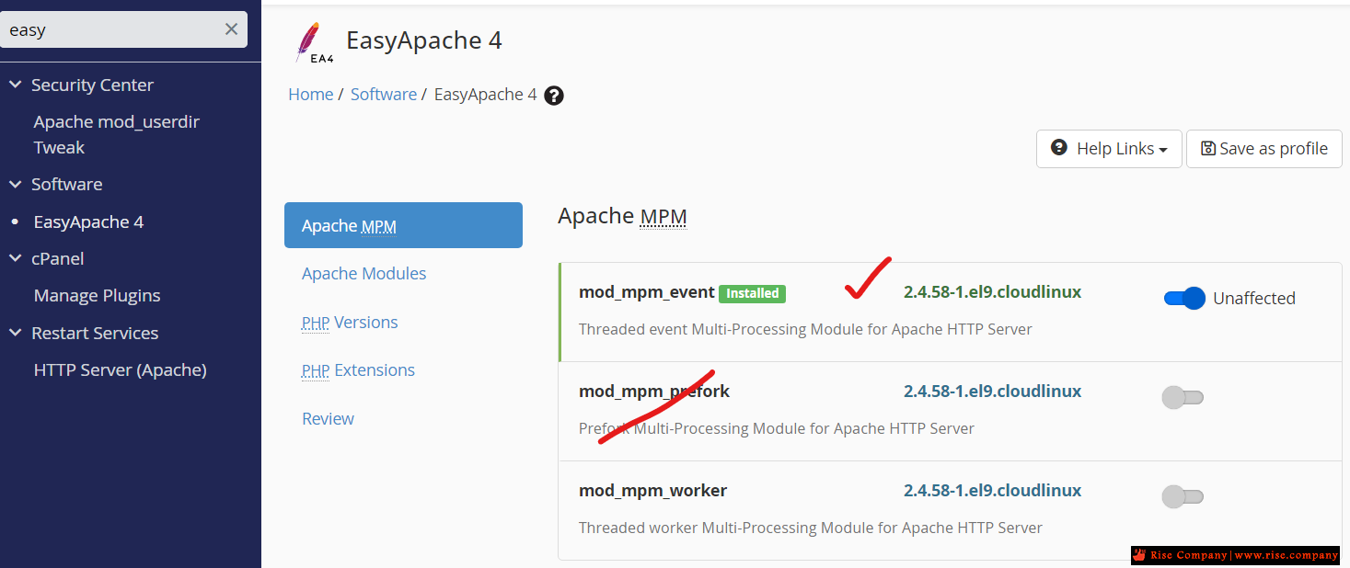Toggle the mod_mpm_event switch
This screenshot has height=568, width=1350.
1184,298
